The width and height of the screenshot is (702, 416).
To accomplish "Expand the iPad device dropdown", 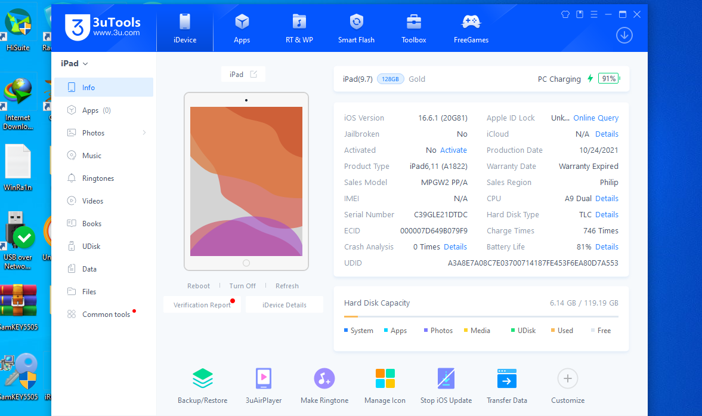I will [75, 64].
